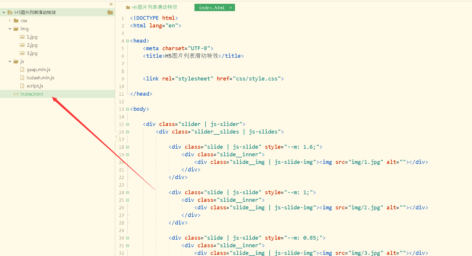
Task: Close the index.html tab
Action: click(231, 8)
